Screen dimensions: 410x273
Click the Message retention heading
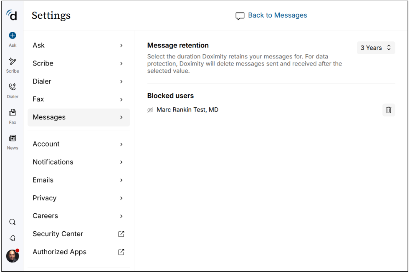[x=178, y=45]
